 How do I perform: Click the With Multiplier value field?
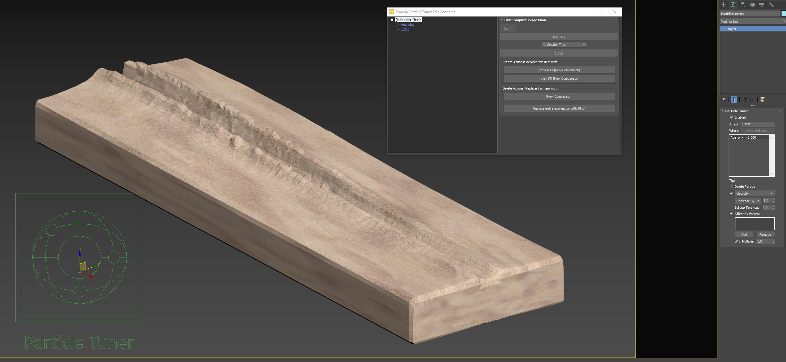coord(764,241)
